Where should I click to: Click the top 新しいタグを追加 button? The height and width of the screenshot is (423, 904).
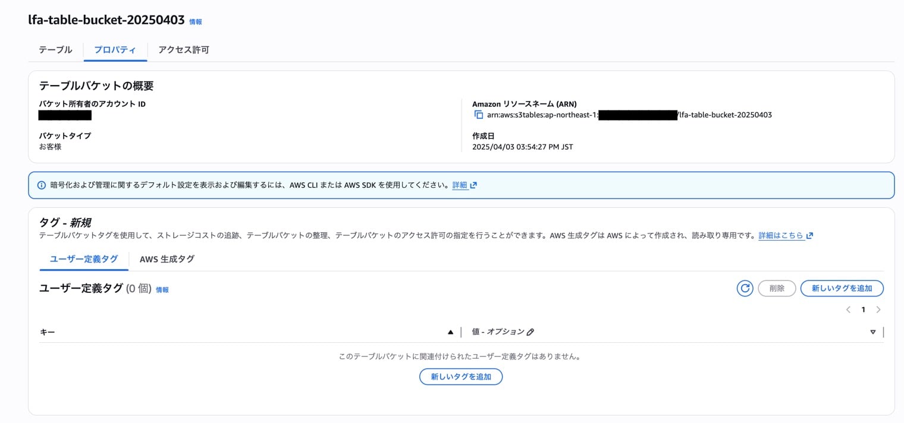pos(842,288)
